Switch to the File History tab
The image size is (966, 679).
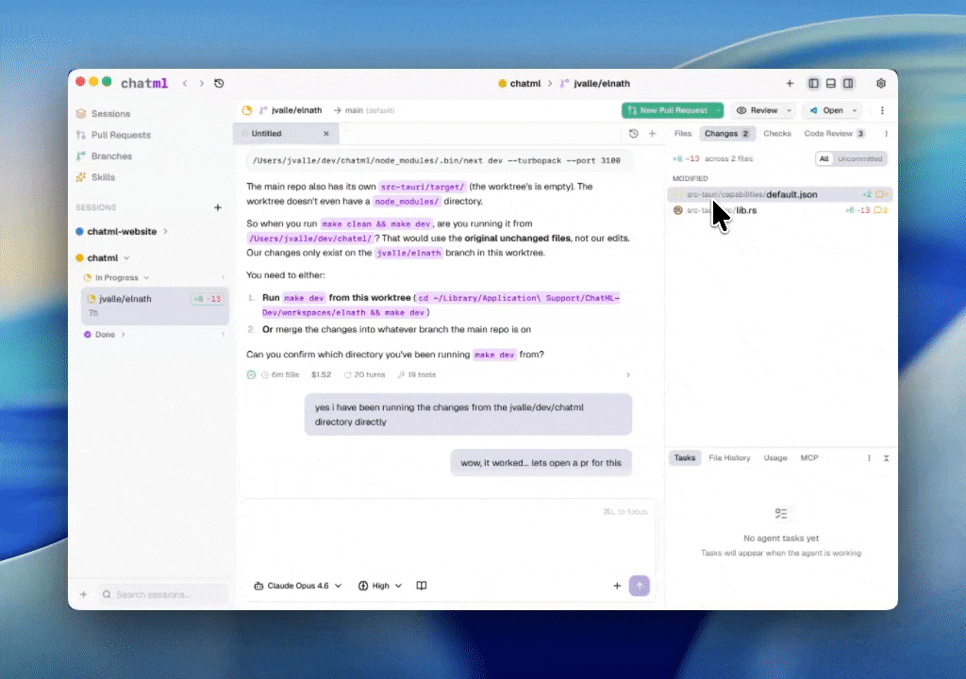[729, 457]
